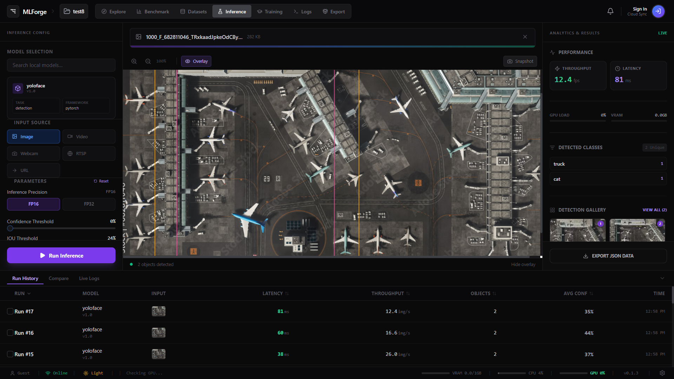Screen dimensions: 674x379
Task: Toggle the Overlay visibility button
Action: coord(196,61)
